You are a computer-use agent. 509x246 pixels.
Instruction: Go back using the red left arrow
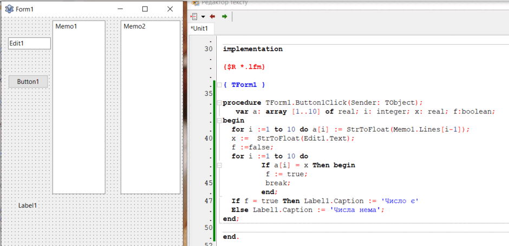(213, 17)
